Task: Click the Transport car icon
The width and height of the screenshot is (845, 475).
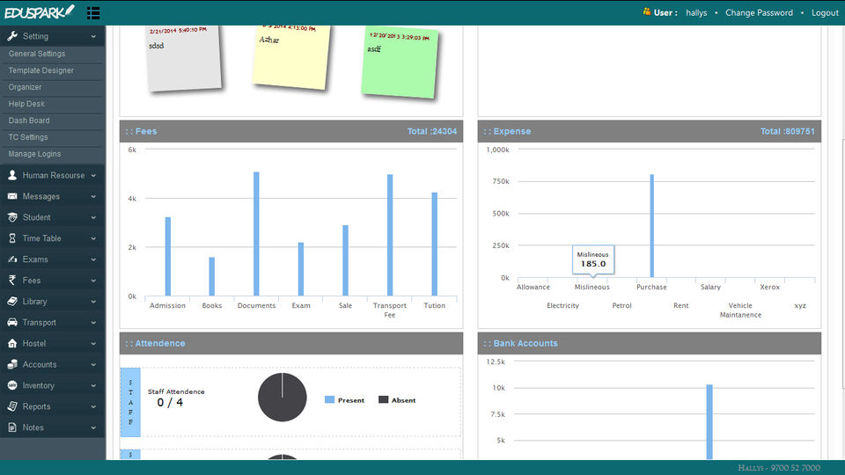Action: coord(12,322)
